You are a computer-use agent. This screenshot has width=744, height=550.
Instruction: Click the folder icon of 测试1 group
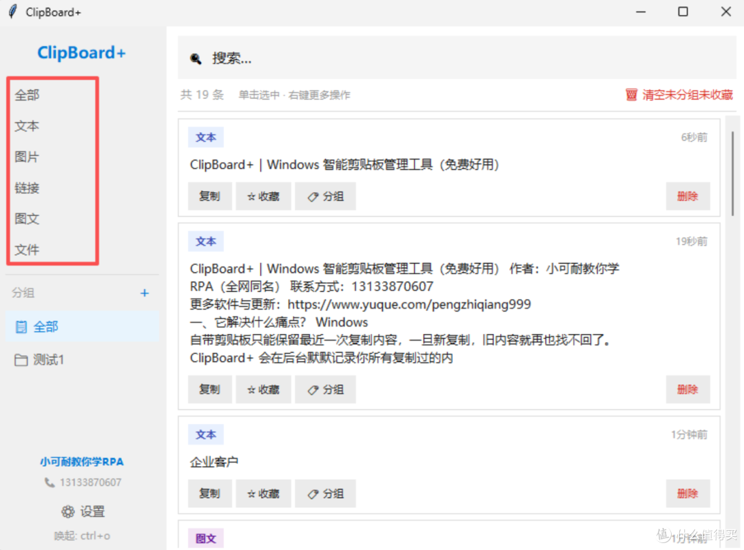[21, 360]
